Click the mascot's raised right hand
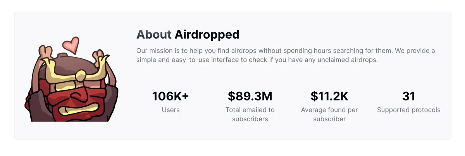The image size is (465, 156). (x=99, y=55)
